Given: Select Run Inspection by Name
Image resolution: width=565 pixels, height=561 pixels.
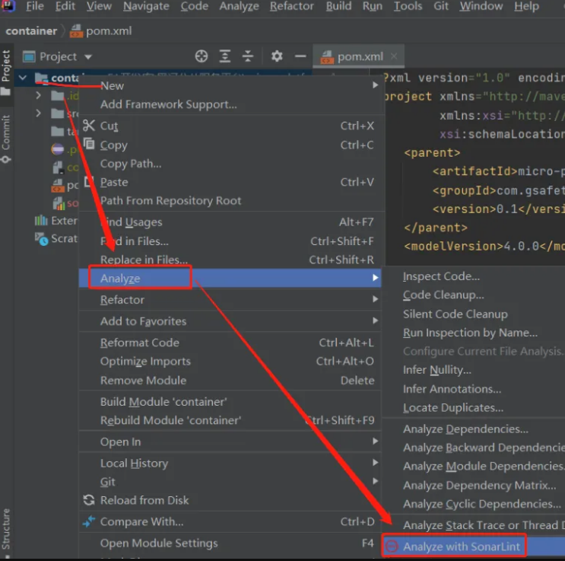Looking at the screenshot, I should point(470,333).
